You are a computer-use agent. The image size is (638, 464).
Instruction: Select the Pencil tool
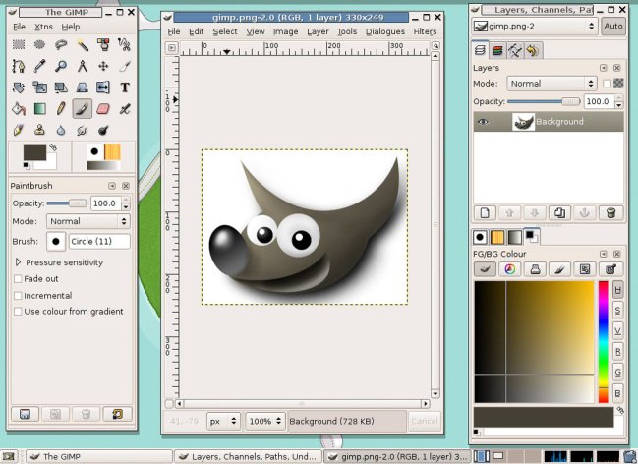pos(61,109)
